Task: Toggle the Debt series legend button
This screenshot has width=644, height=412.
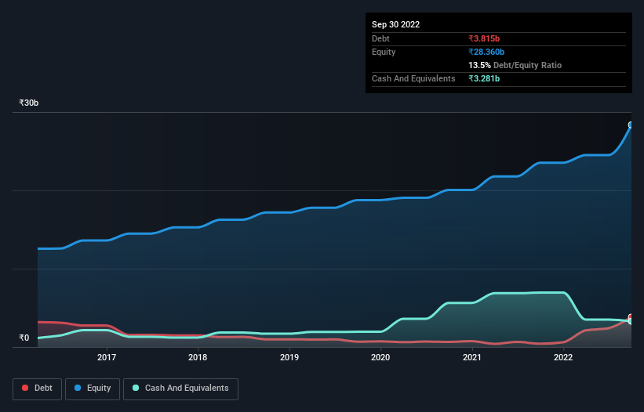Action: (x=37, y=389)
